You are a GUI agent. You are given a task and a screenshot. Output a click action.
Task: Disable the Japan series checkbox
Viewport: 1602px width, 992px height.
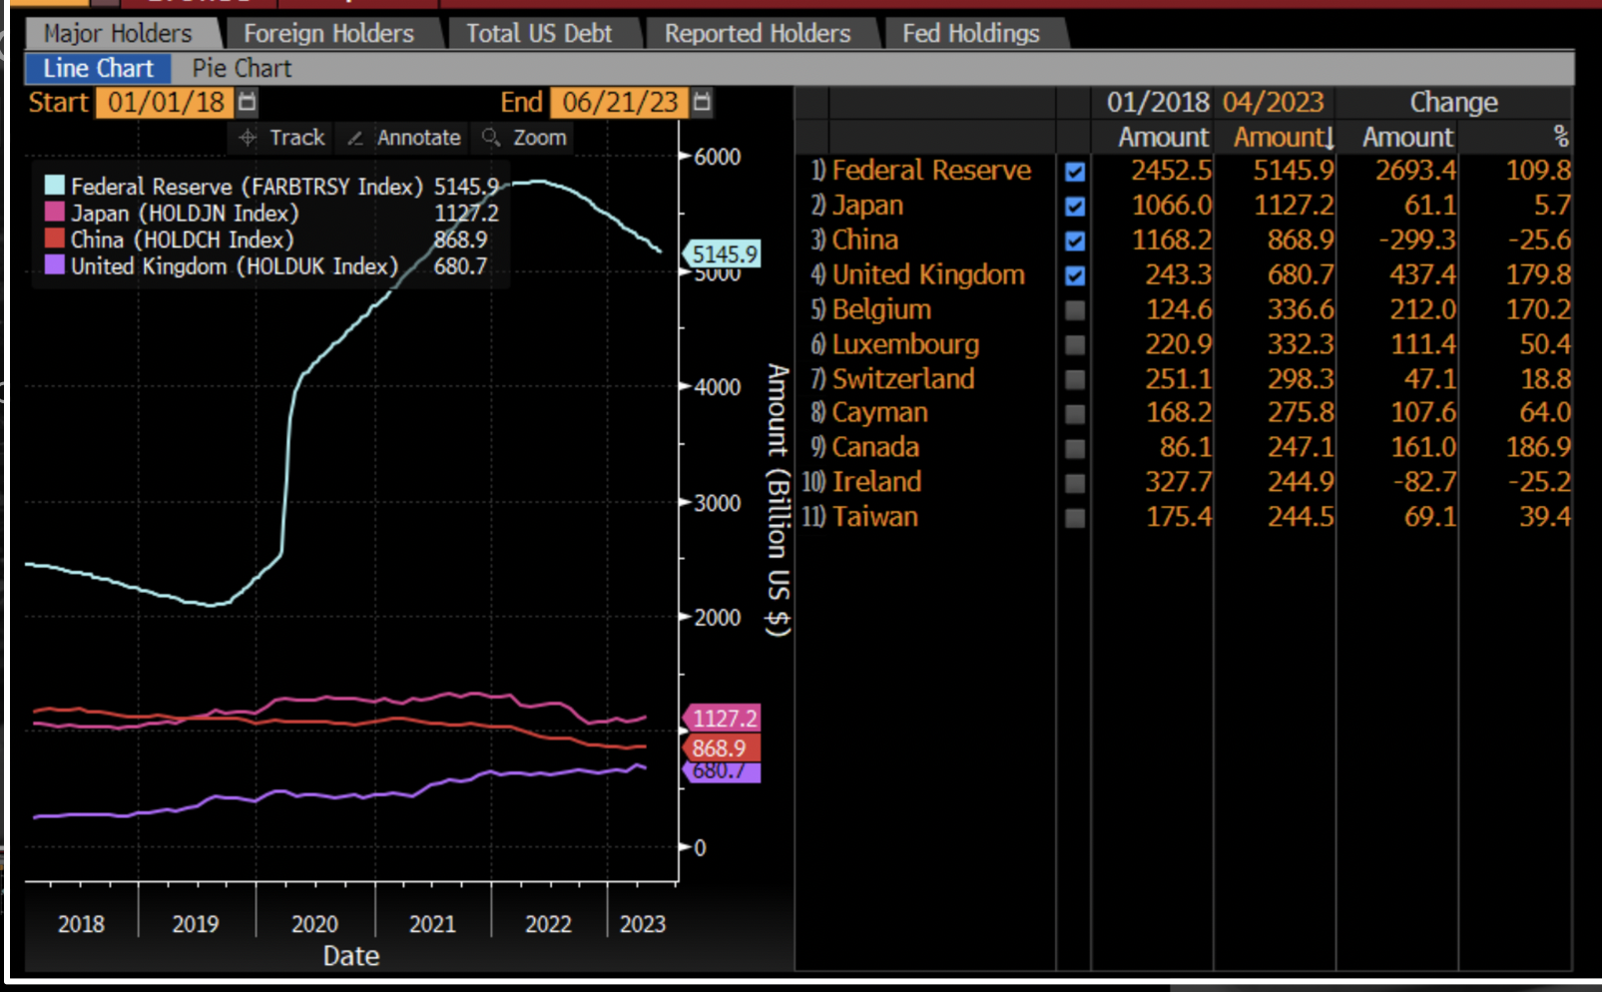tap(1075, 206)
